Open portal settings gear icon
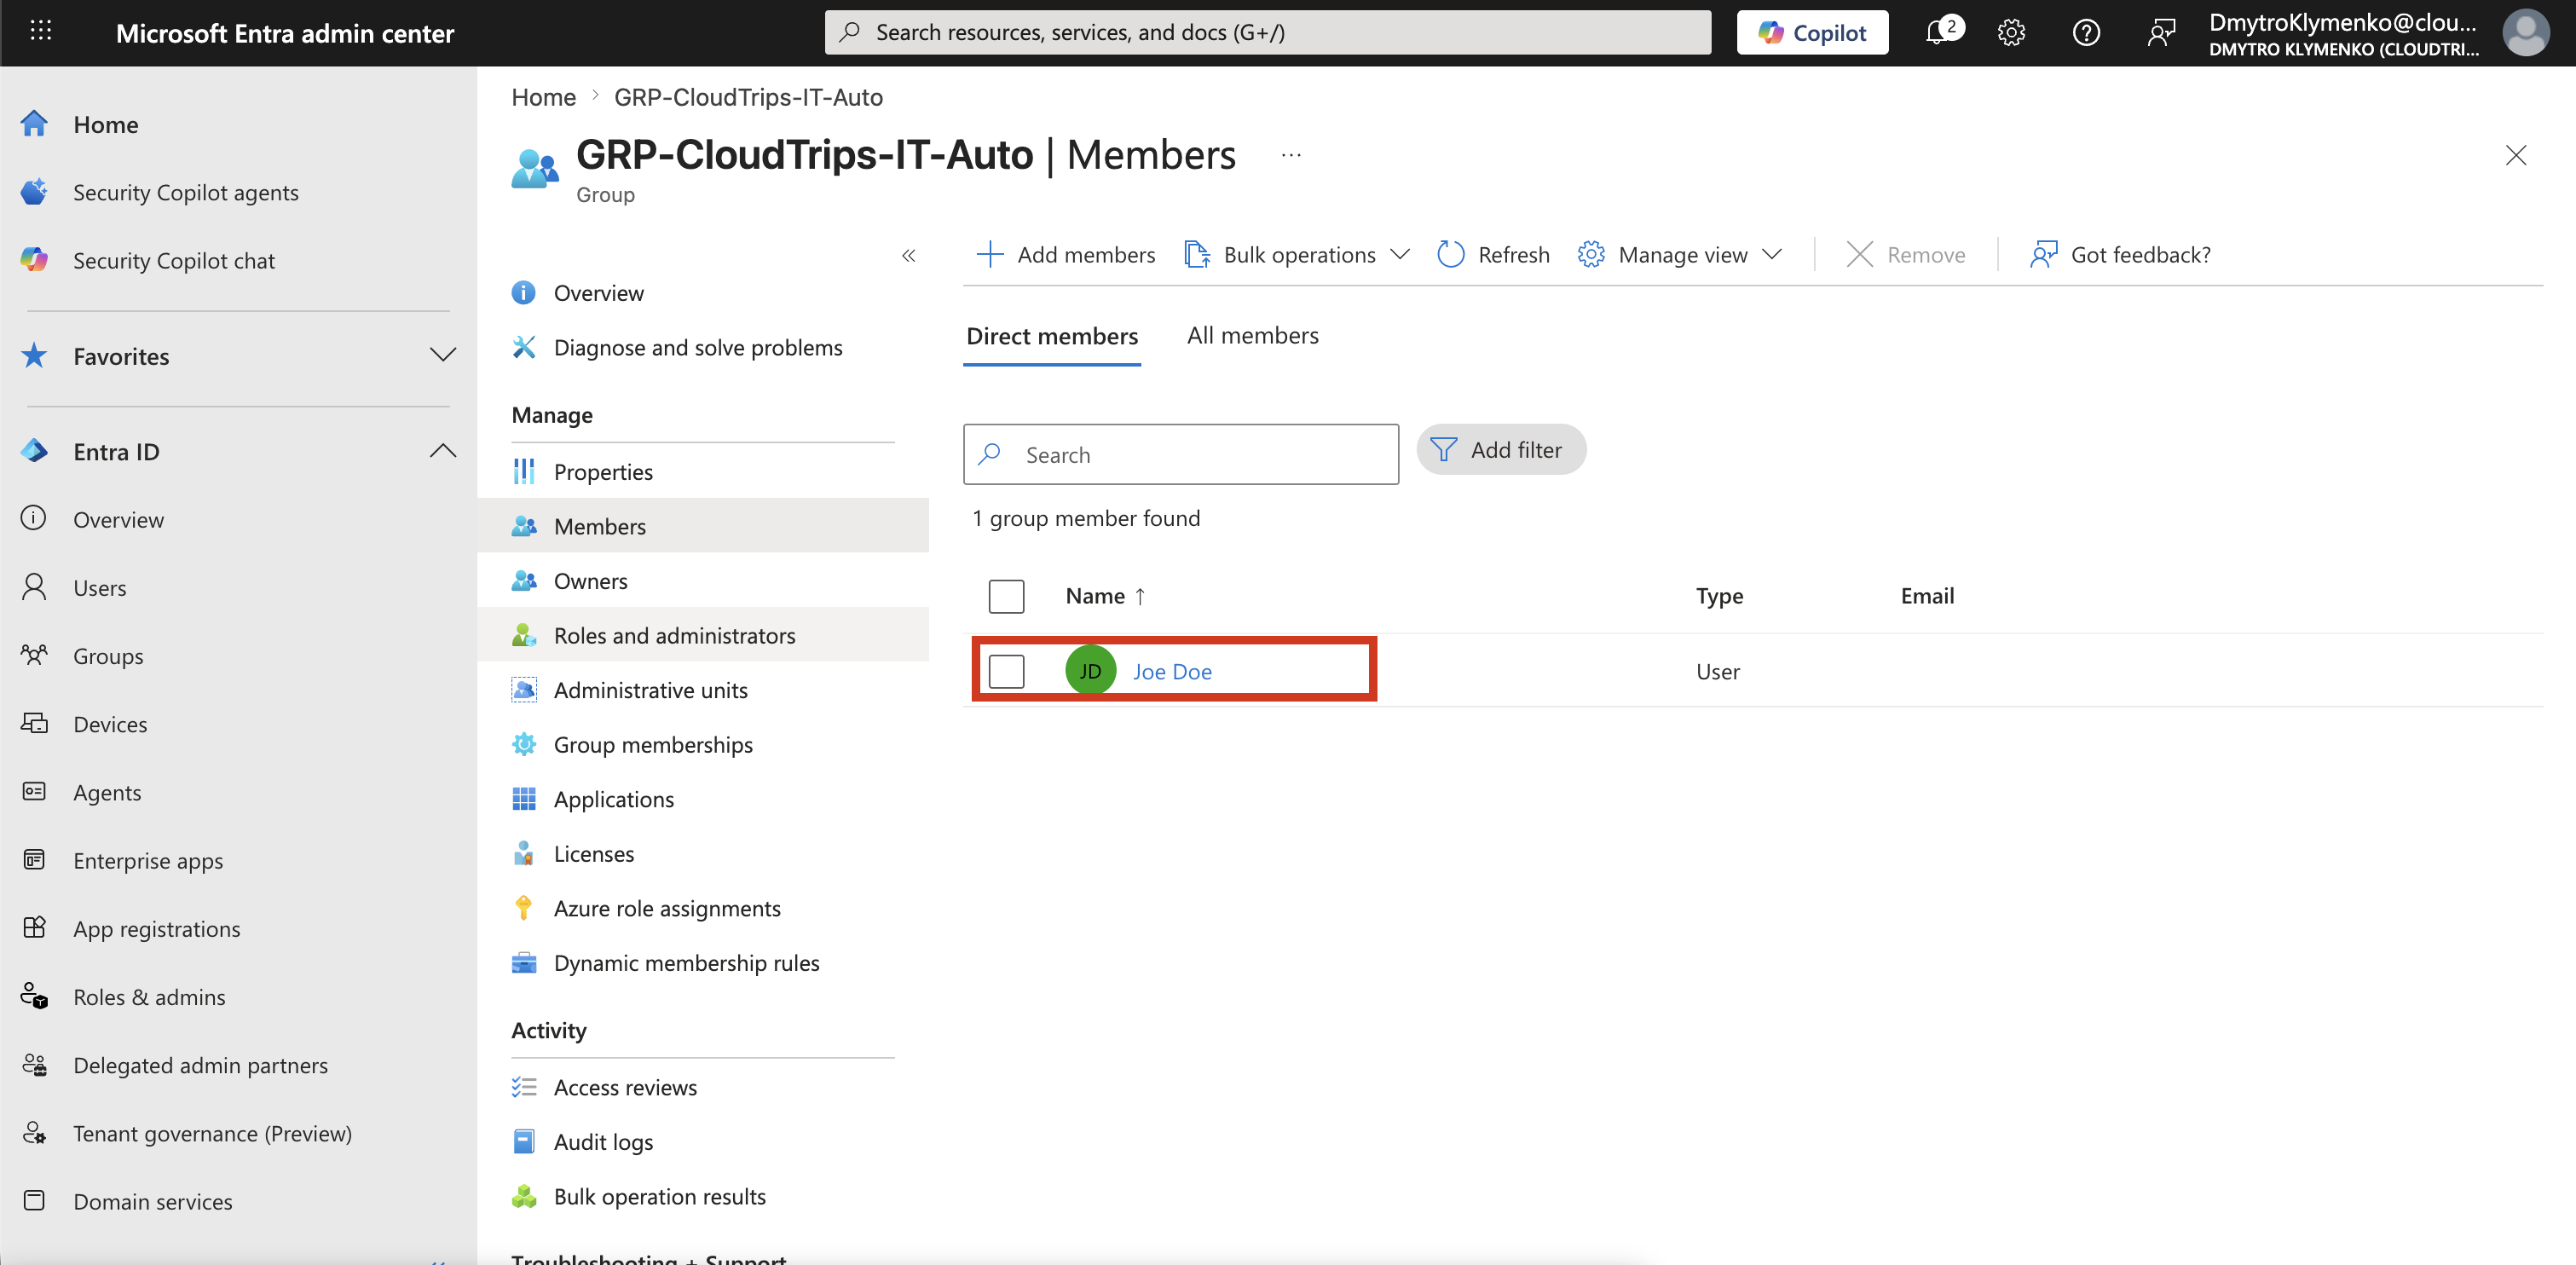Image resolution: width=2576 pixels, height=1265 pixels. pyautogui.click(x=2011, y=33)
